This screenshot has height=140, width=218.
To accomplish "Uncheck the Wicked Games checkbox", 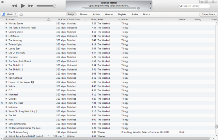I will pos(6,23).
